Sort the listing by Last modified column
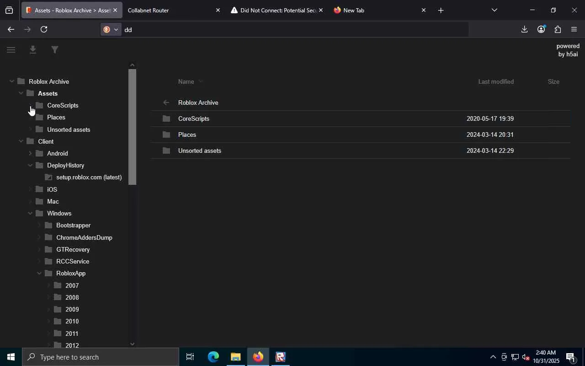585x366 pixels. point(496,81)
